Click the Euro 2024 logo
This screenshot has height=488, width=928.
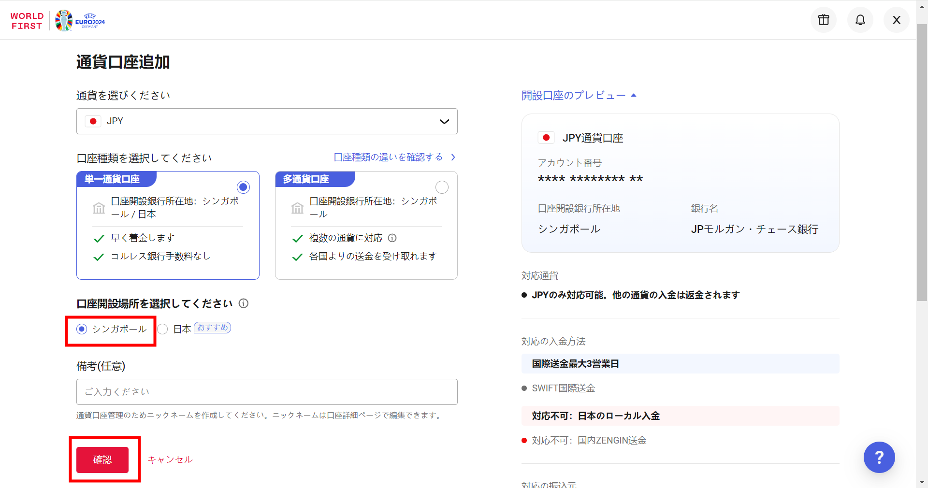click(80, 21)
